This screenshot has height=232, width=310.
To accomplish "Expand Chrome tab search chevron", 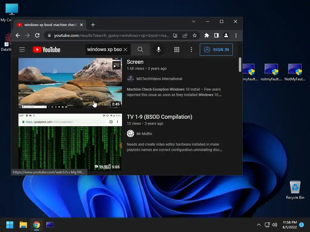I will [x=194, y=21].
